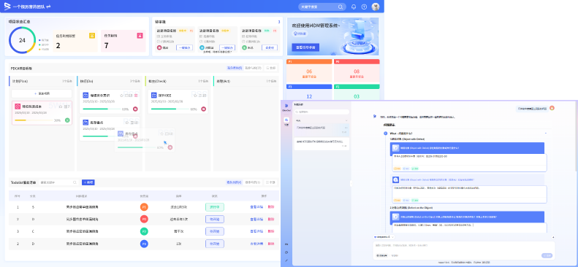Click the team switch arrows icon beside team name
The width and height of the screenshot is (578, 267).
(48, 7)
